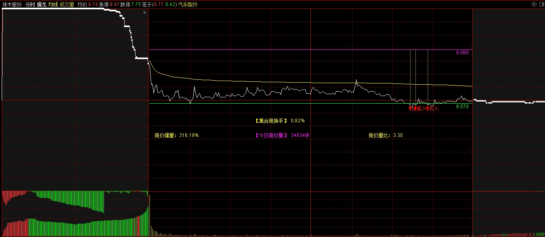Image resolution: width=545 pixels, height=237 pixels.
Task: Click the green 8.570 price level label
Action: [x=462, y=107]
